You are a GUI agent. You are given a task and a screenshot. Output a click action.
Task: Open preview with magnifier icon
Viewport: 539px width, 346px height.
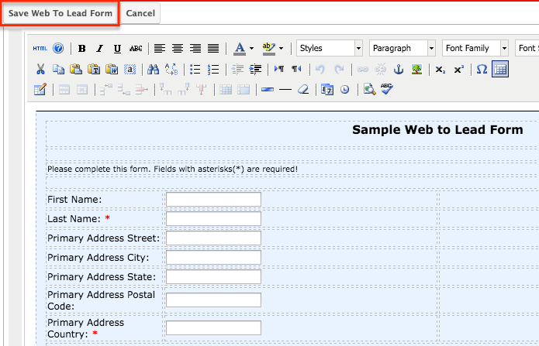pos(369,90)
